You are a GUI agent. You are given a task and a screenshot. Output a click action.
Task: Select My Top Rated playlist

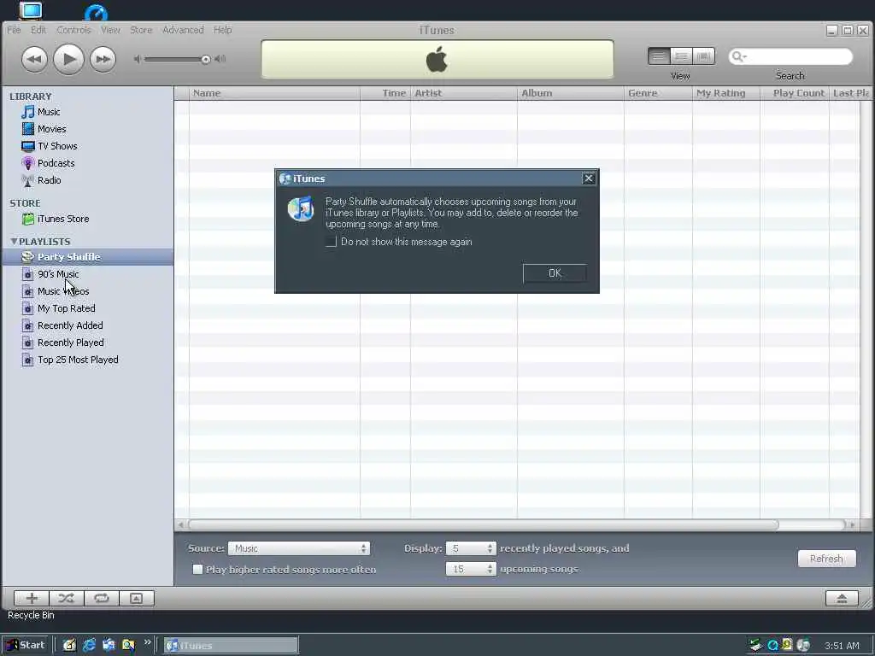click(x=66, y=308)
